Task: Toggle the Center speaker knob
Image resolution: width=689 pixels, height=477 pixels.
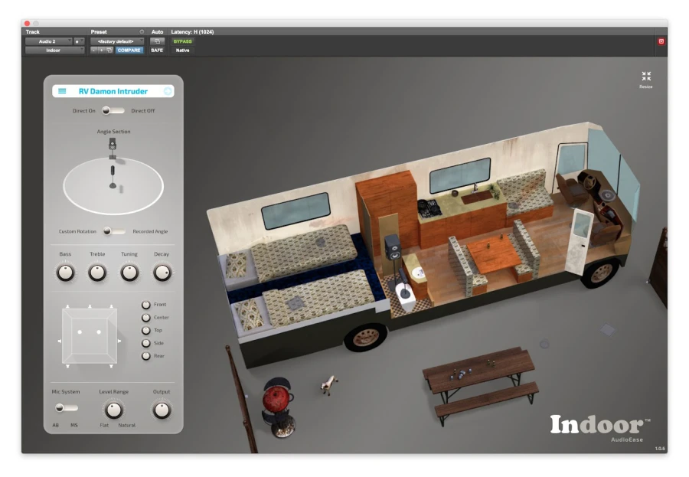Action: point(146,318)
